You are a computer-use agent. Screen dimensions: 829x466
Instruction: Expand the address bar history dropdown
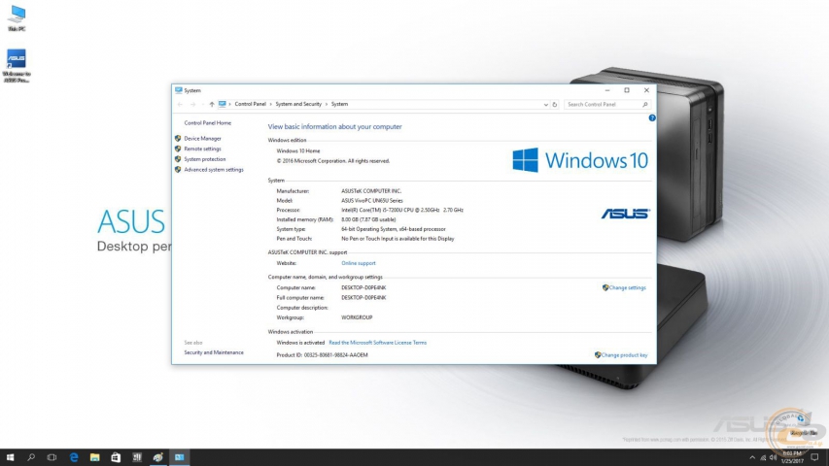[x=545, y=105]
